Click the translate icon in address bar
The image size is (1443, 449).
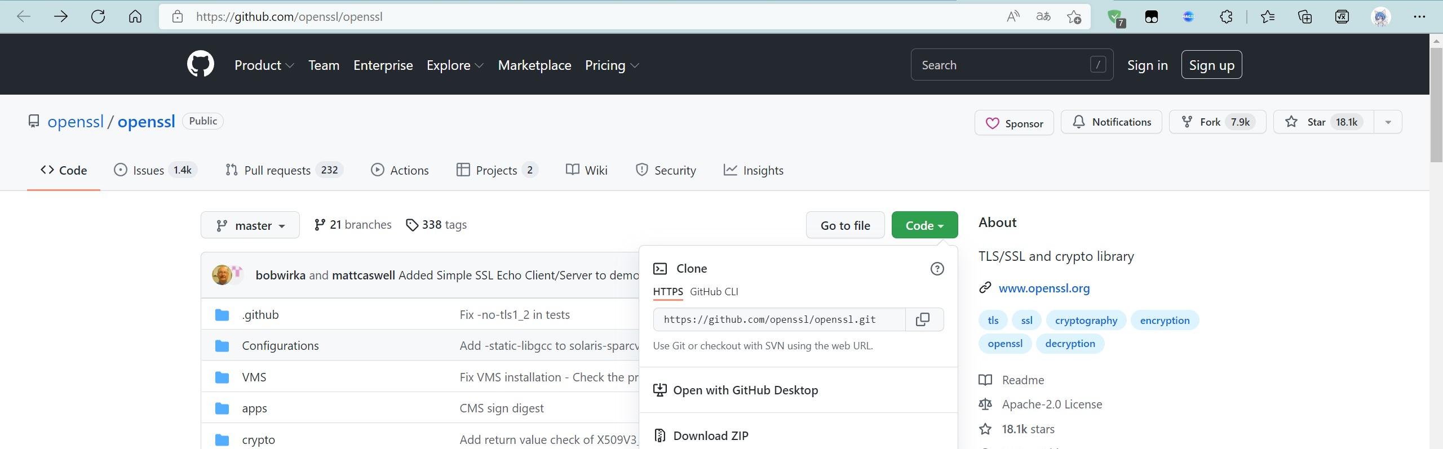(x=1043, y=16)
